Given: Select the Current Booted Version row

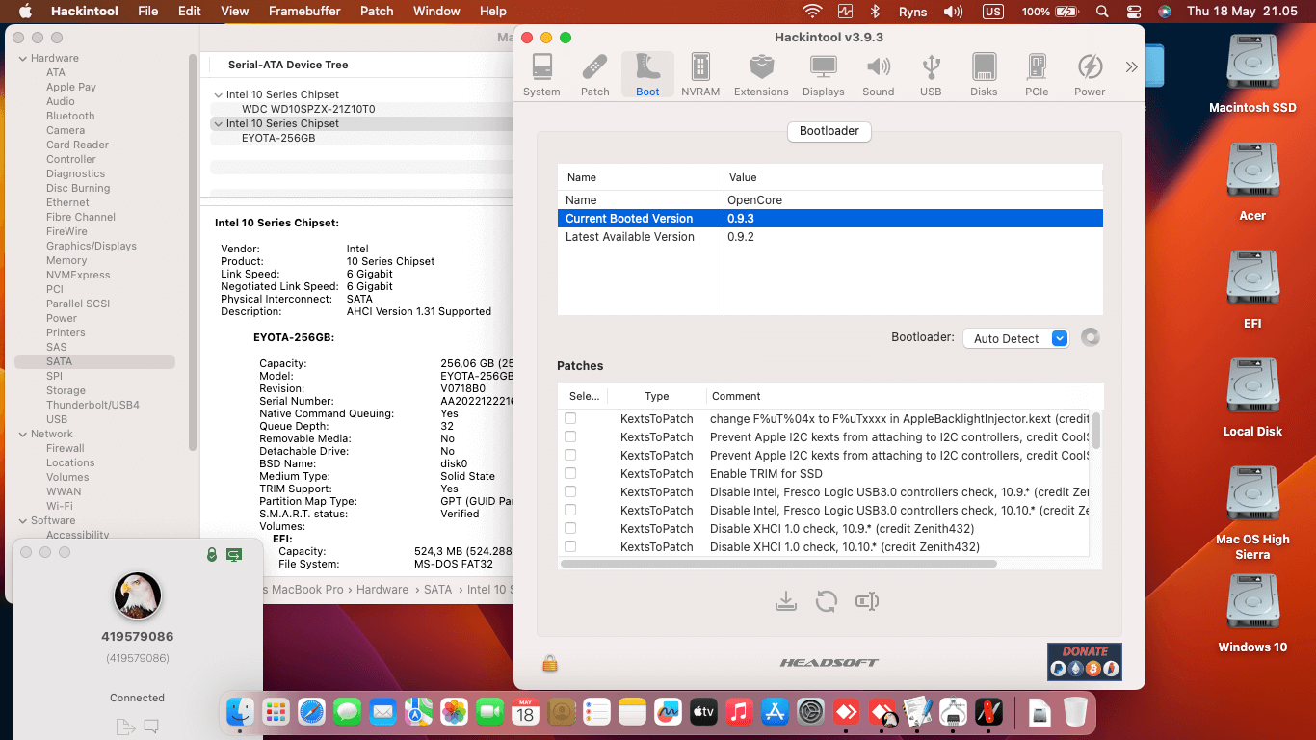Looking at the screenshot, I should click(x=829, y=219).
